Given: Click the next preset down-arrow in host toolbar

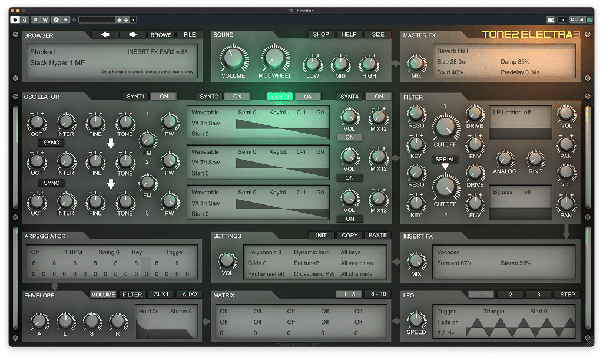Looking at the screenshot, I should tap(126, 19).
